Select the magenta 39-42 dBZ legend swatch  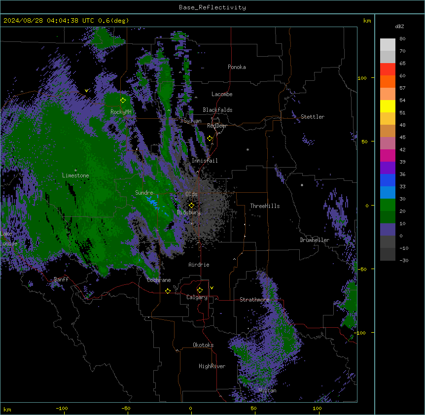[388, 155]
